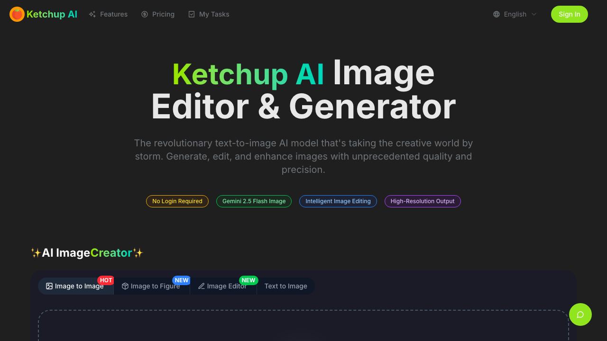Viewport: 607px width, 341px height.
Task: Click the green NEW badge on Image Editor
Action: [x=248, y=280]
